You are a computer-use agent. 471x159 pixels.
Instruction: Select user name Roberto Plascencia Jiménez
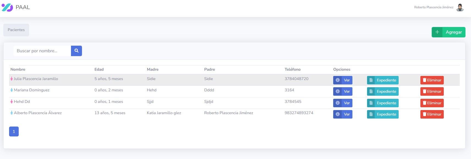434,7
